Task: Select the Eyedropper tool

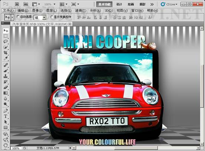Action: (6, 58)
